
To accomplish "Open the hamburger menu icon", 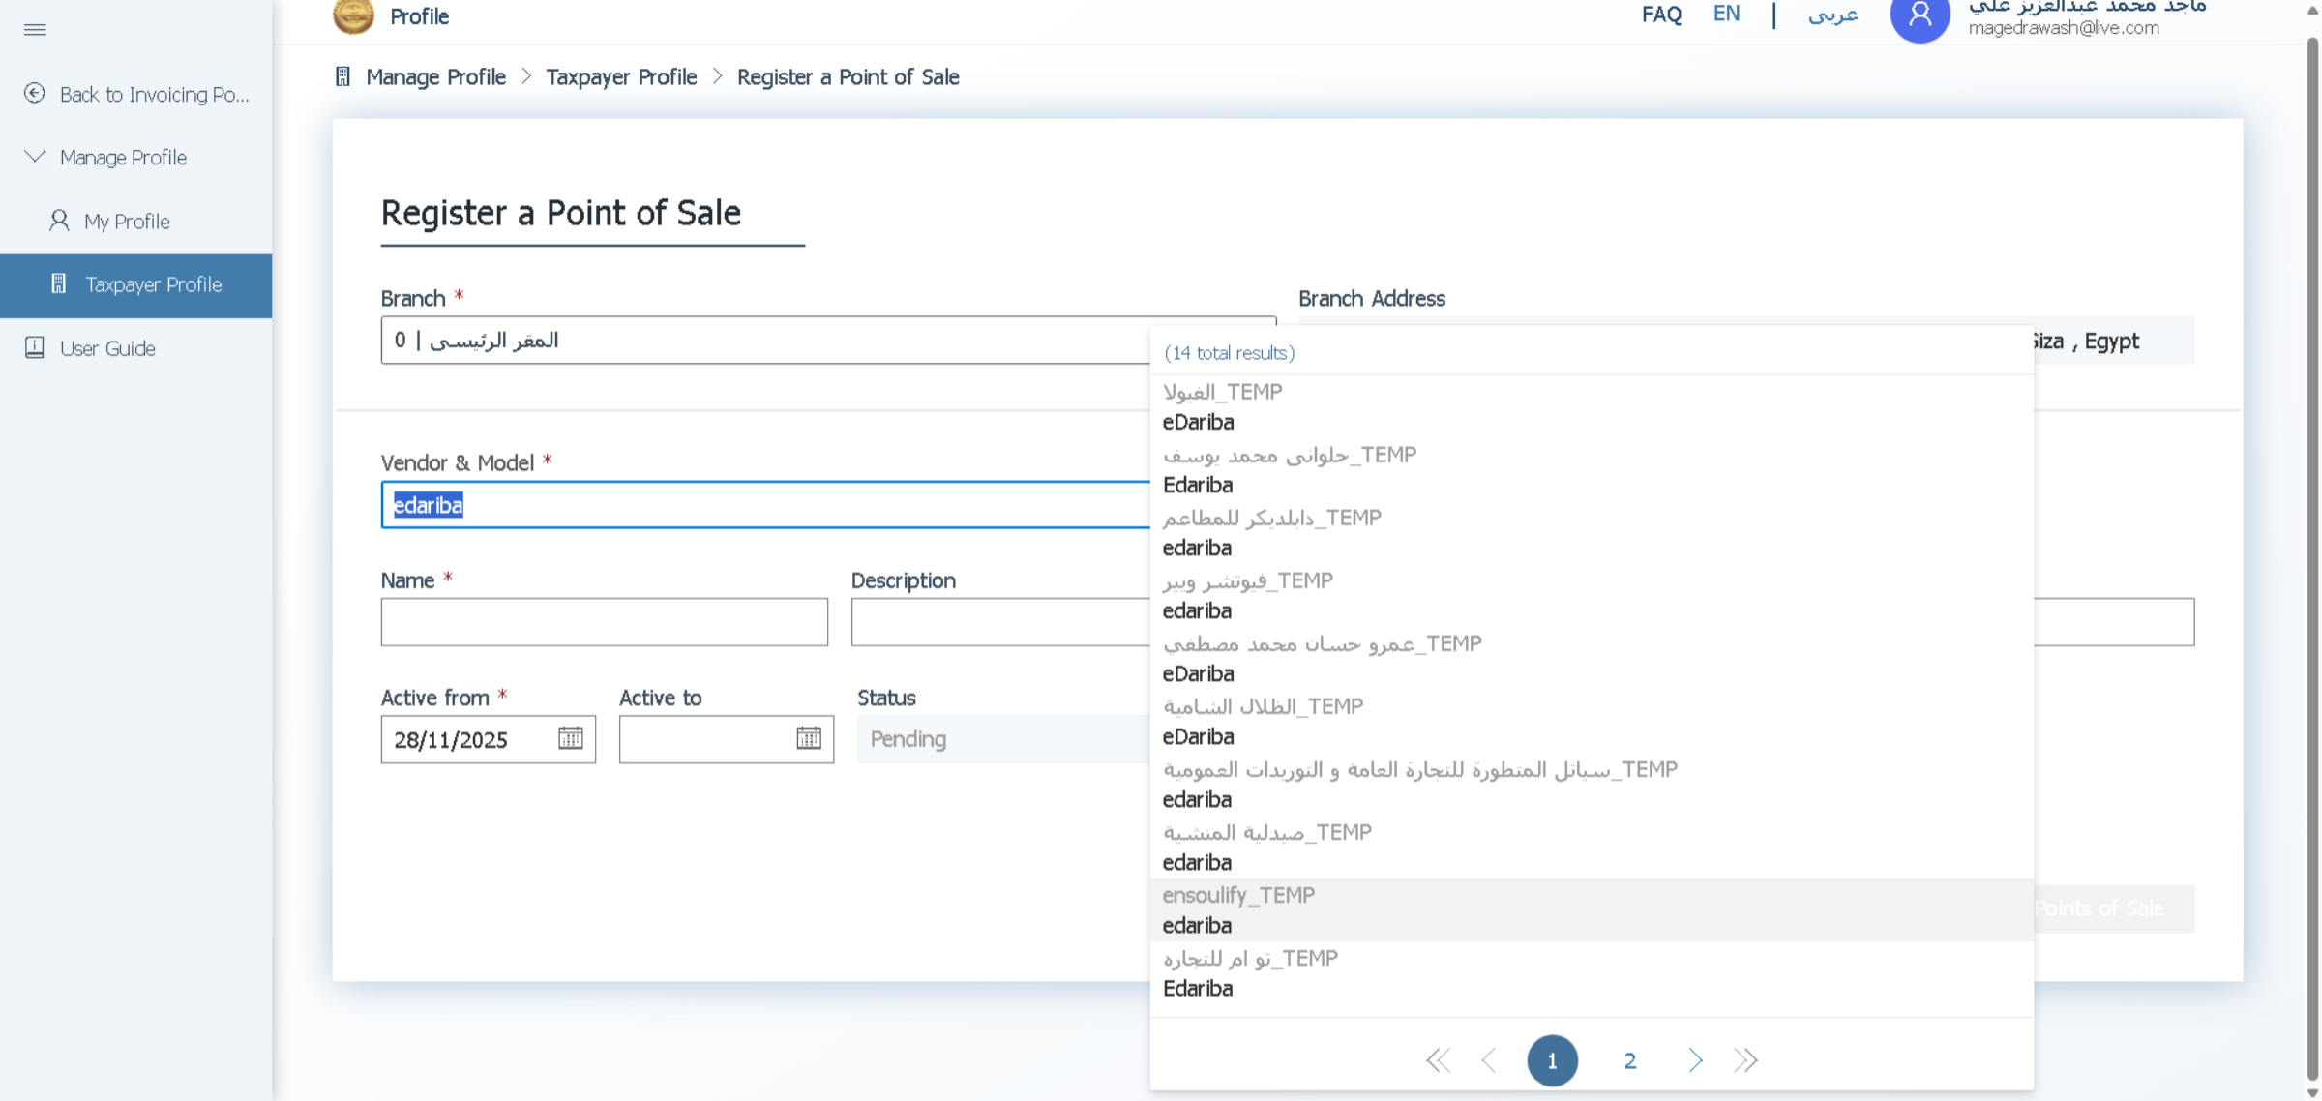I will pyautogui.click(x=35, y=29).
